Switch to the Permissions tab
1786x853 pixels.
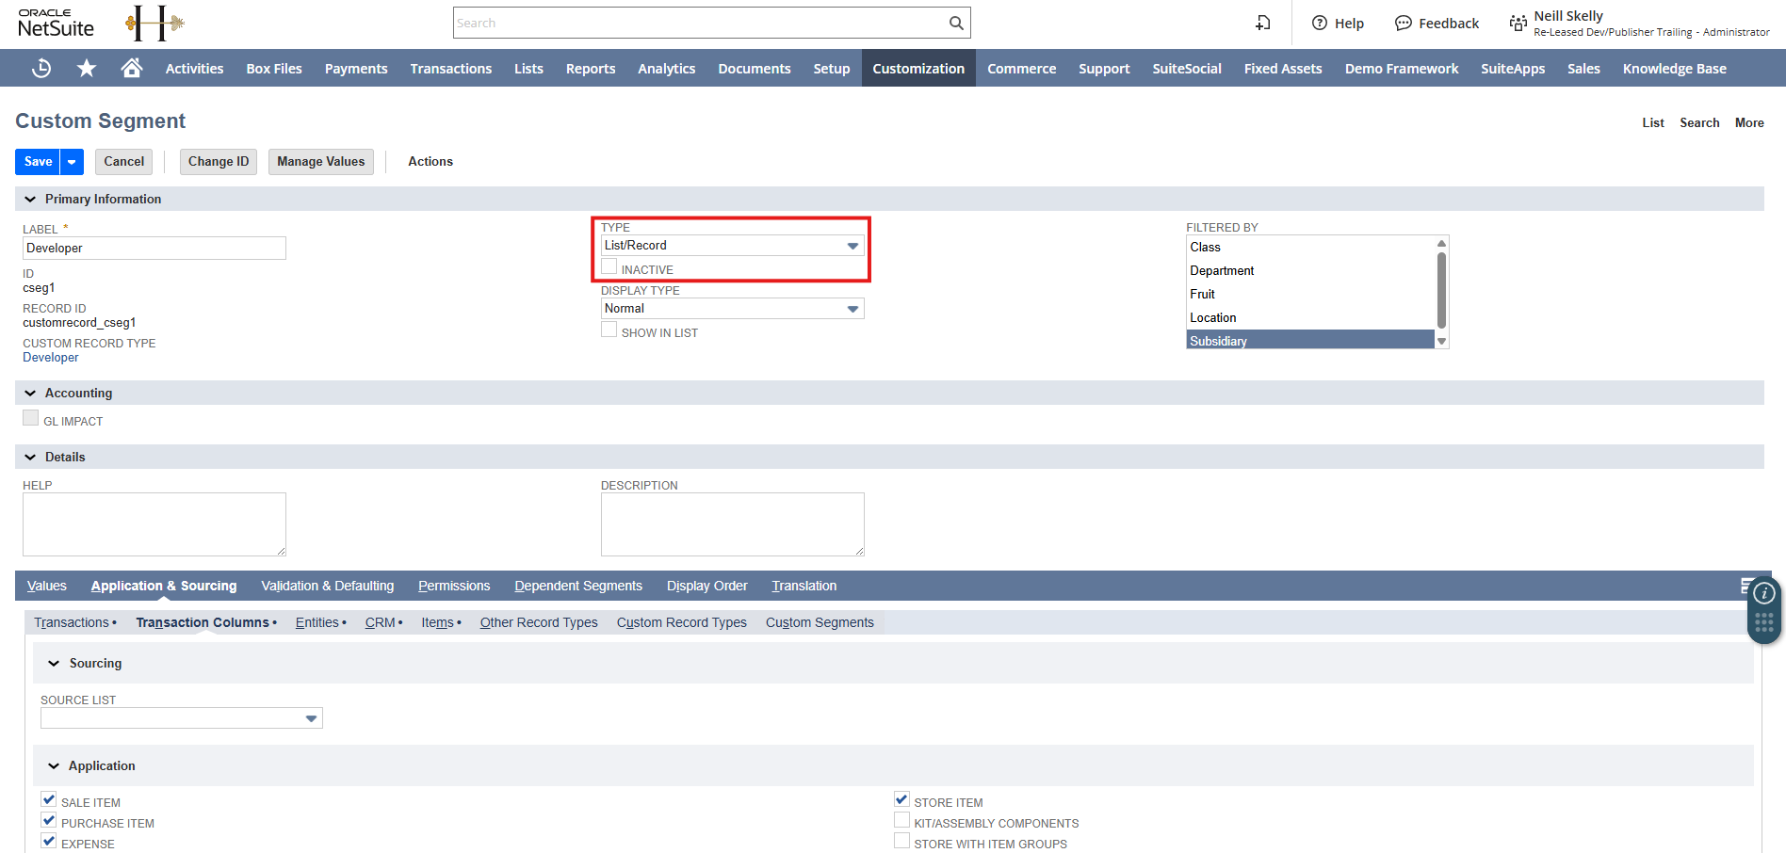454,586
